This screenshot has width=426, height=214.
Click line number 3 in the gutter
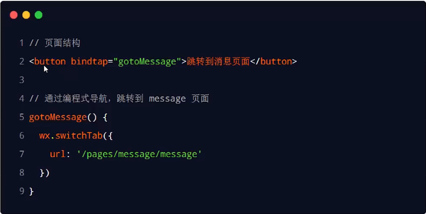click(x=22, y=80)
